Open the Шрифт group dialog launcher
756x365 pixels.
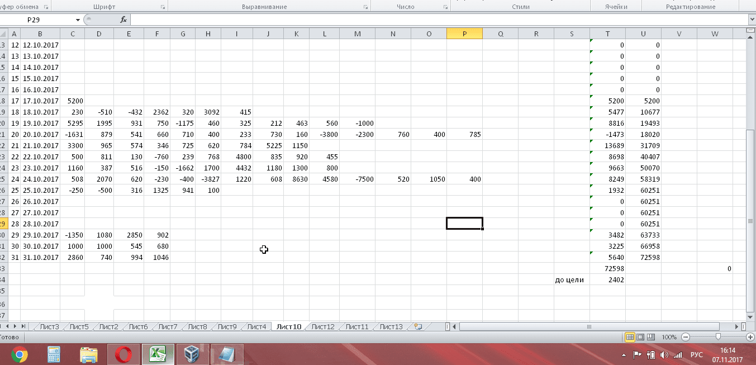163,7
